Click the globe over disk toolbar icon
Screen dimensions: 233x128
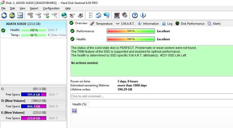tap(64, 15)
